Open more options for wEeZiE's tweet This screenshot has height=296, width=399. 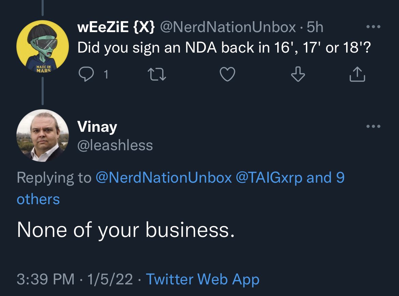pos(373,27)
